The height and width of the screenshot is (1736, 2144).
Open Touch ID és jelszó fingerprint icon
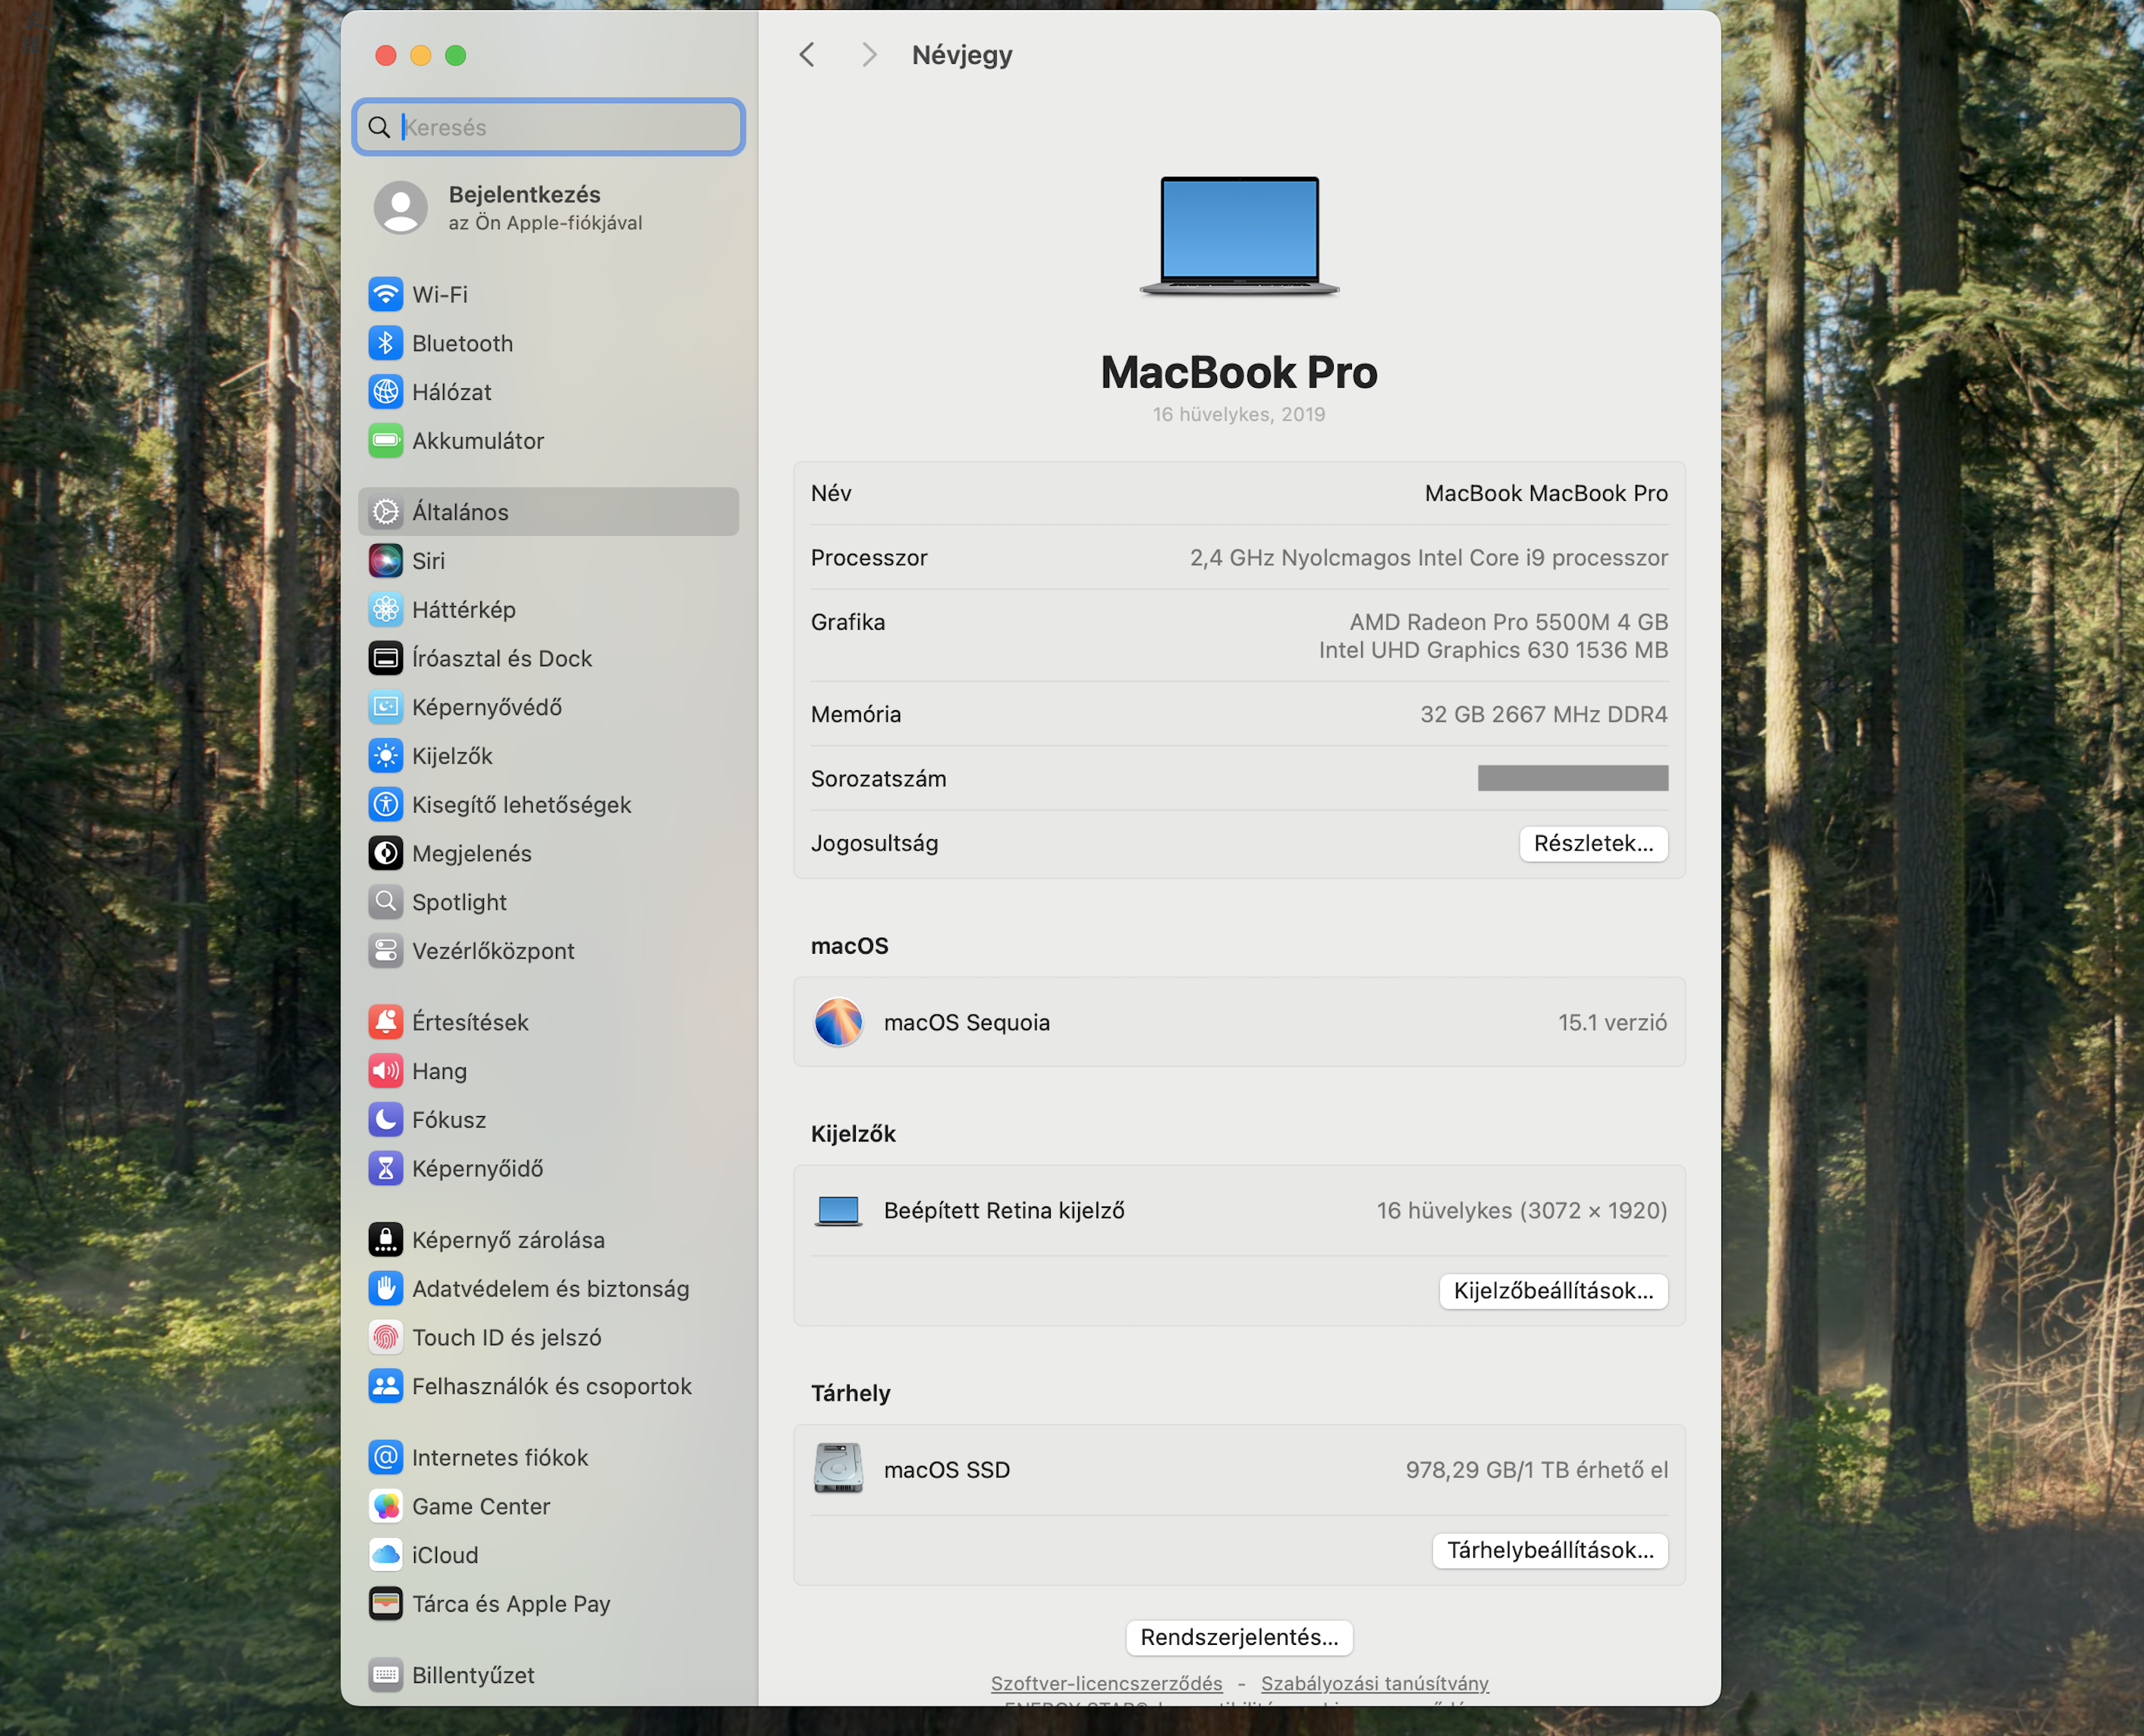(x=385, y=1337)
